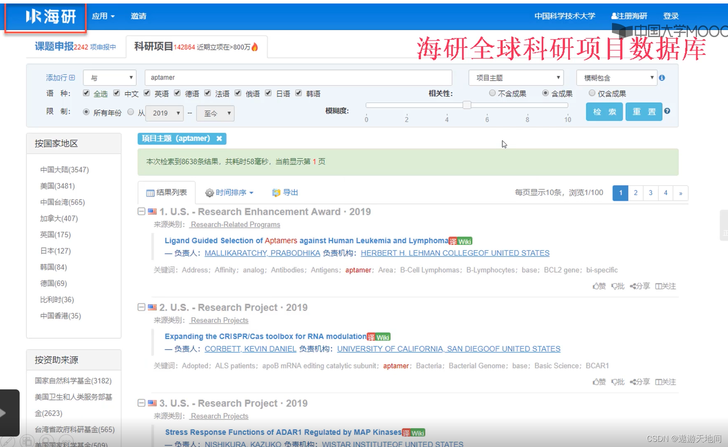Open the 2019 start year dropdown

click(x=165, y=113)
